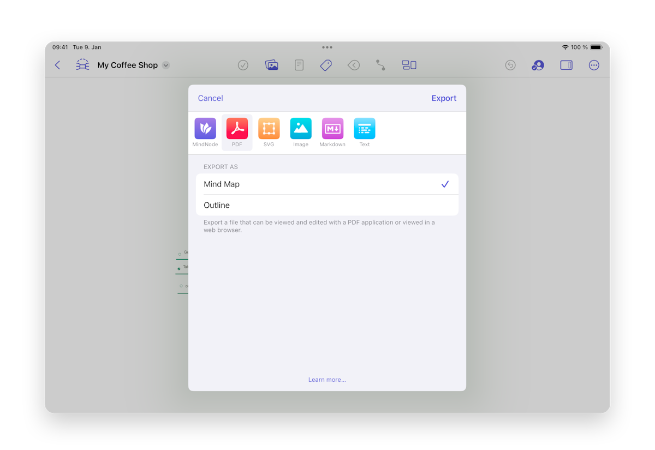The width and height of the screenshot is (655, 450).
Task: Tap the three-dot multitasking indicator
Action: [x=327, y=47]
